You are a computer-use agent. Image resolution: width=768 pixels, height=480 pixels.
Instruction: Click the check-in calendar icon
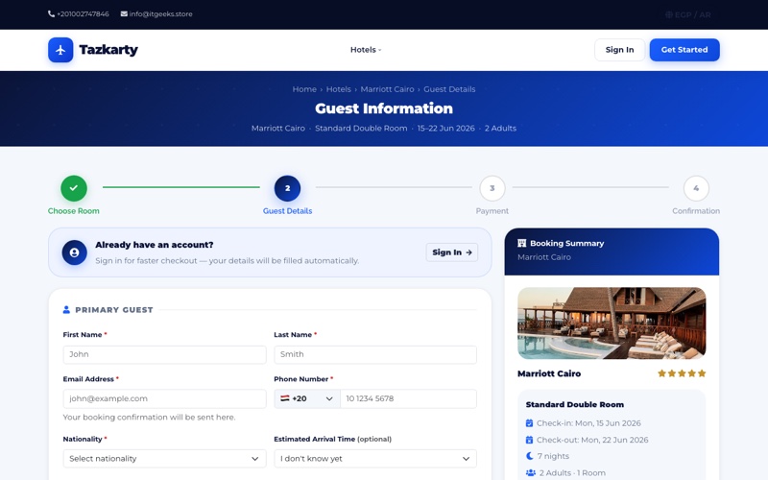pos(529,423)
